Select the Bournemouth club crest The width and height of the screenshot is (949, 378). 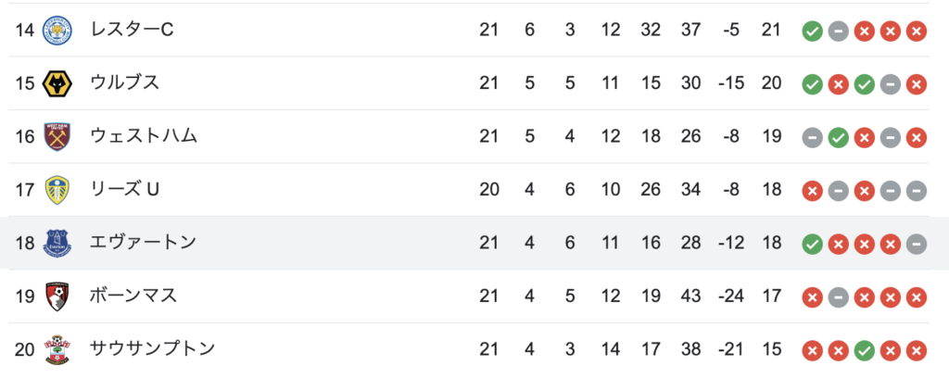[57, 296]
